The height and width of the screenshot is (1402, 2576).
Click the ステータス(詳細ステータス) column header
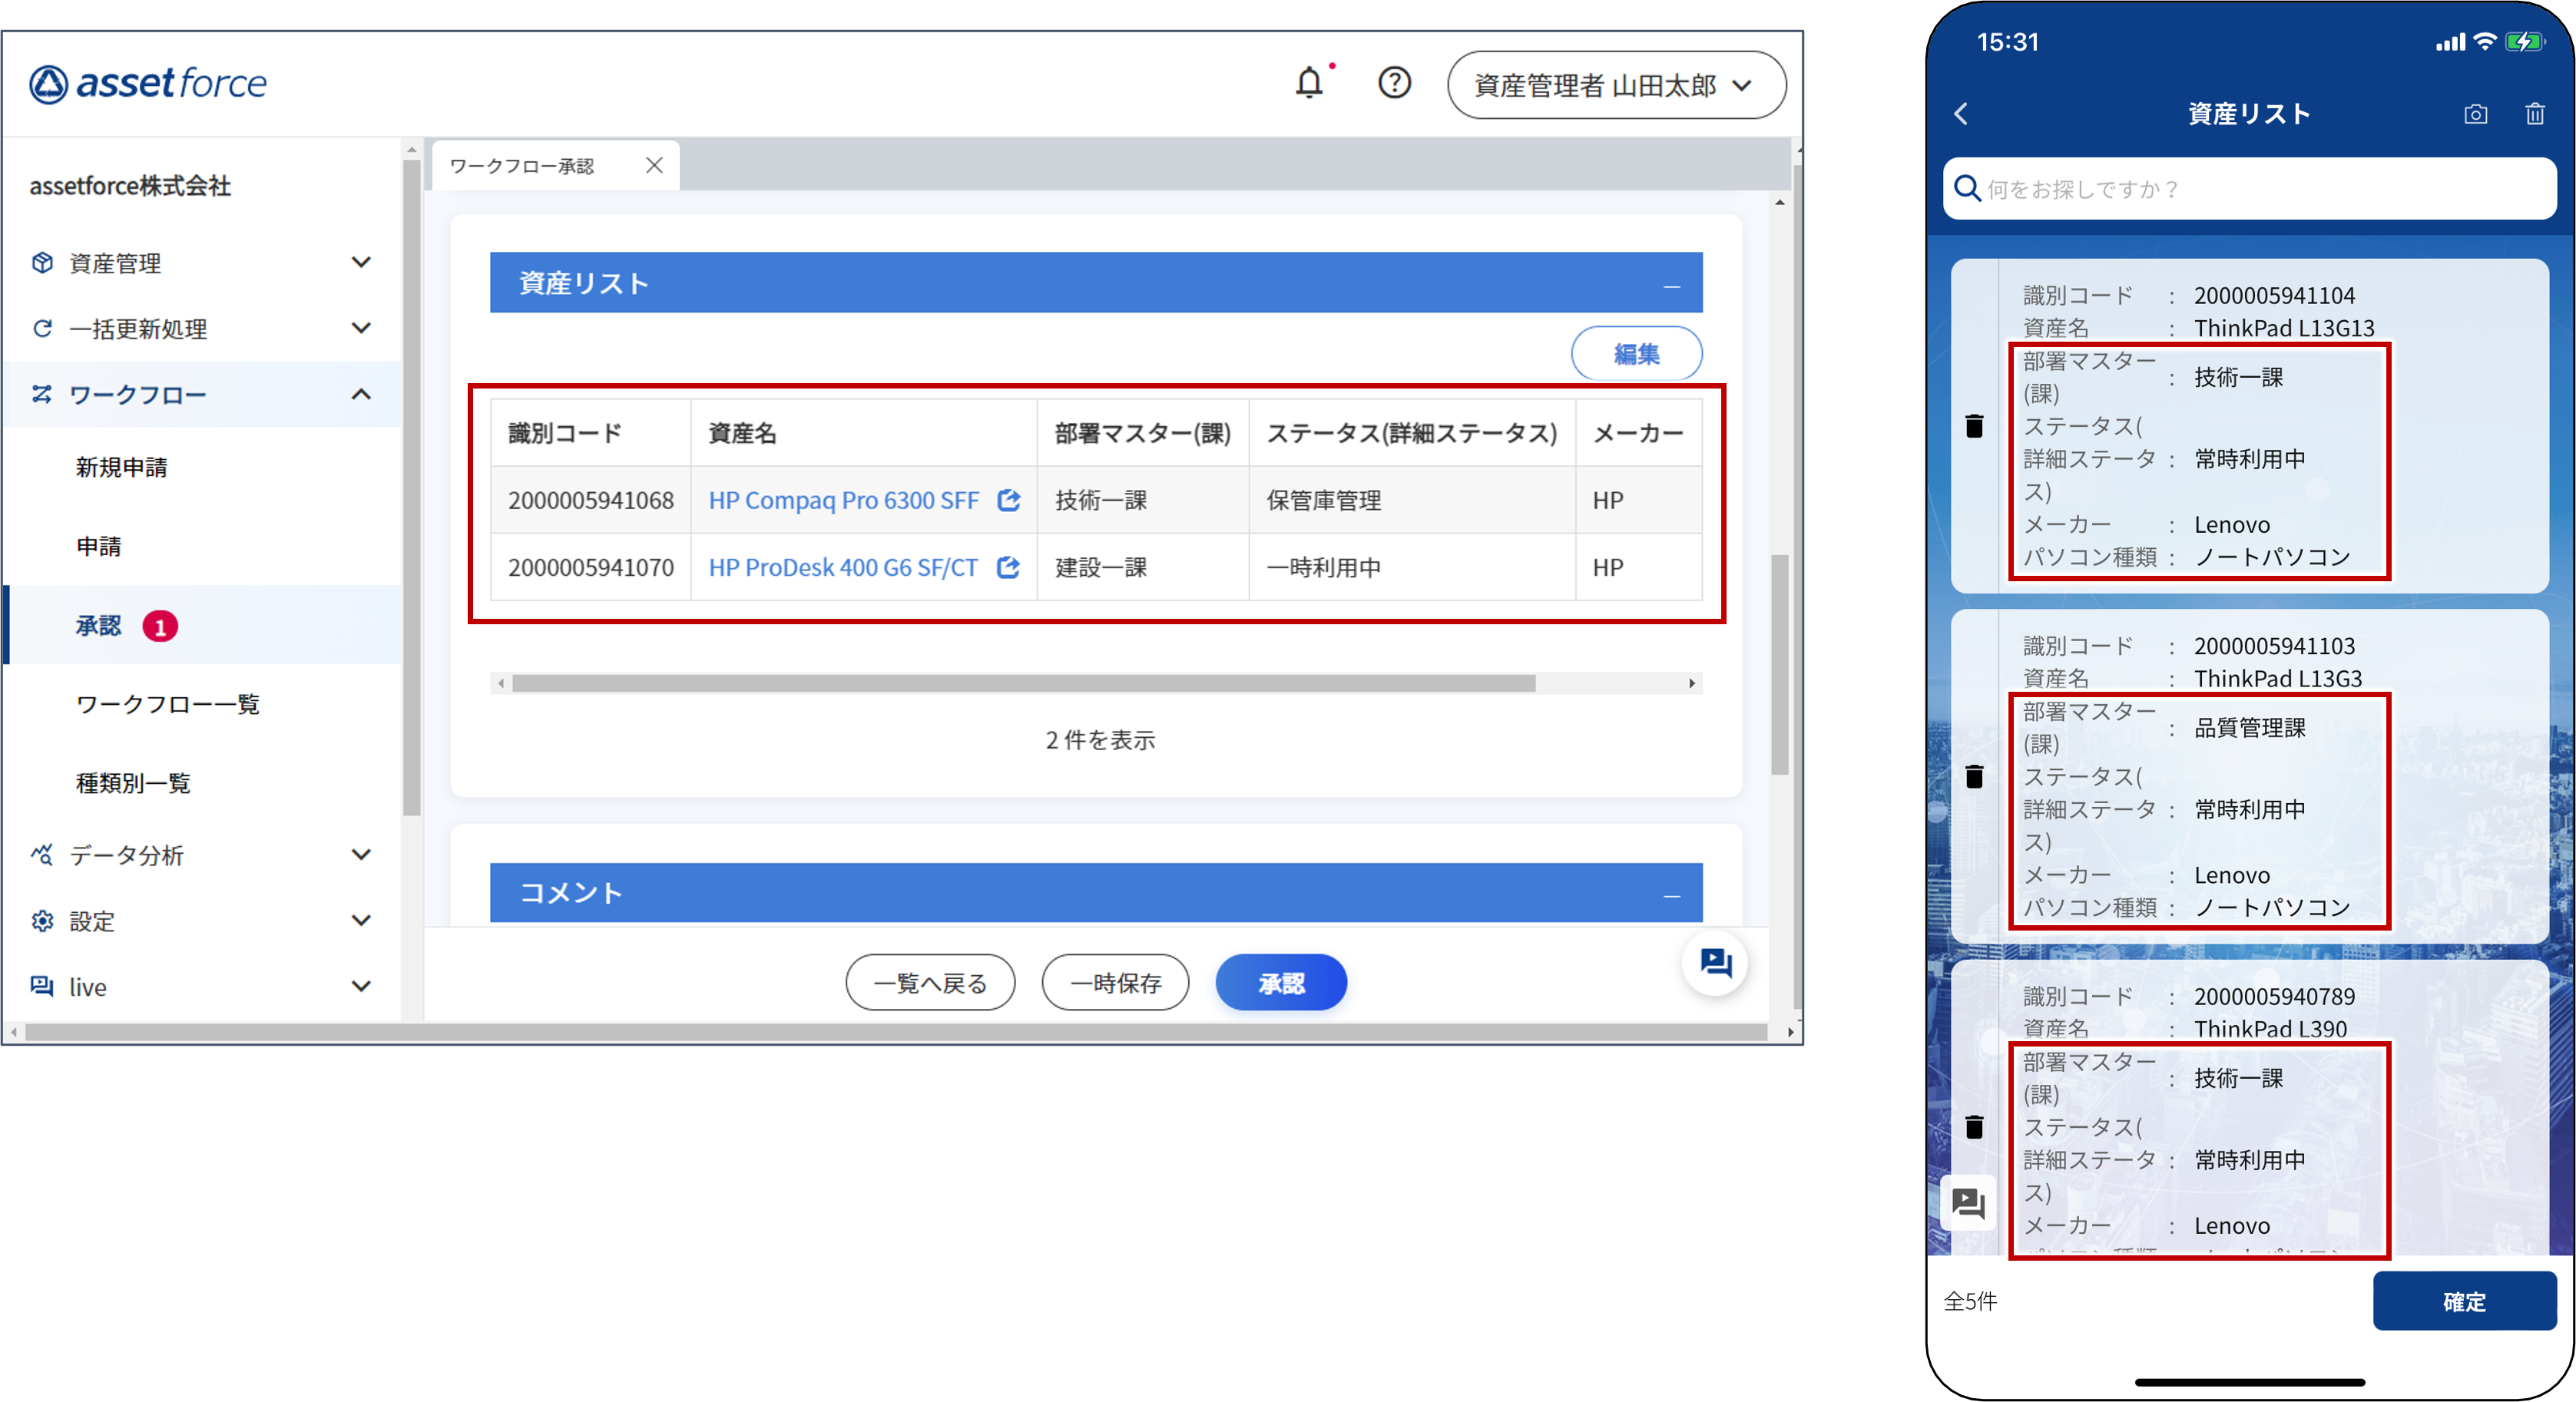(x=1412, y=433)
